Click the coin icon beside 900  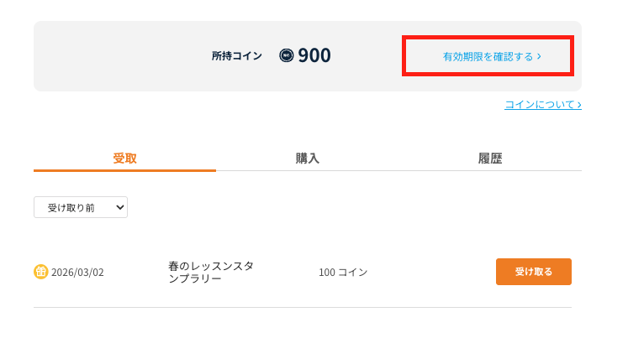(x=287, y=56)
